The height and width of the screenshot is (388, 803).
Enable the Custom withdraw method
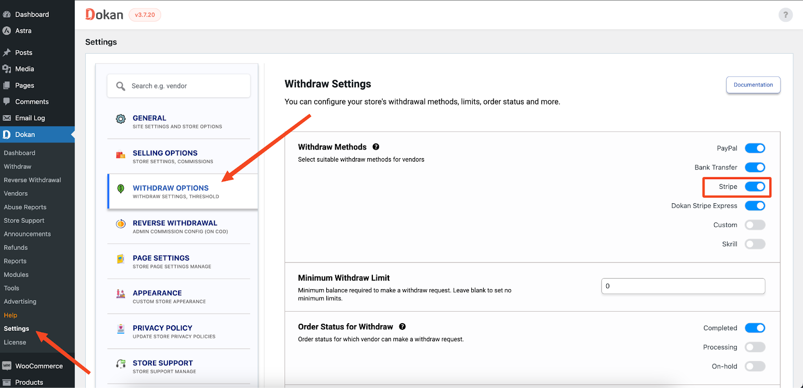click(755, 225)
